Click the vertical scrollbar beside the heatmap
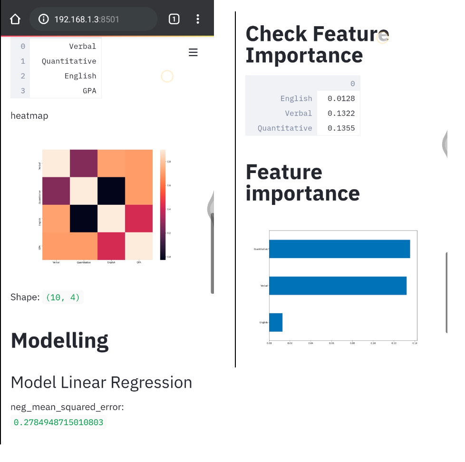The image size is (465, 462). [213, 253]
